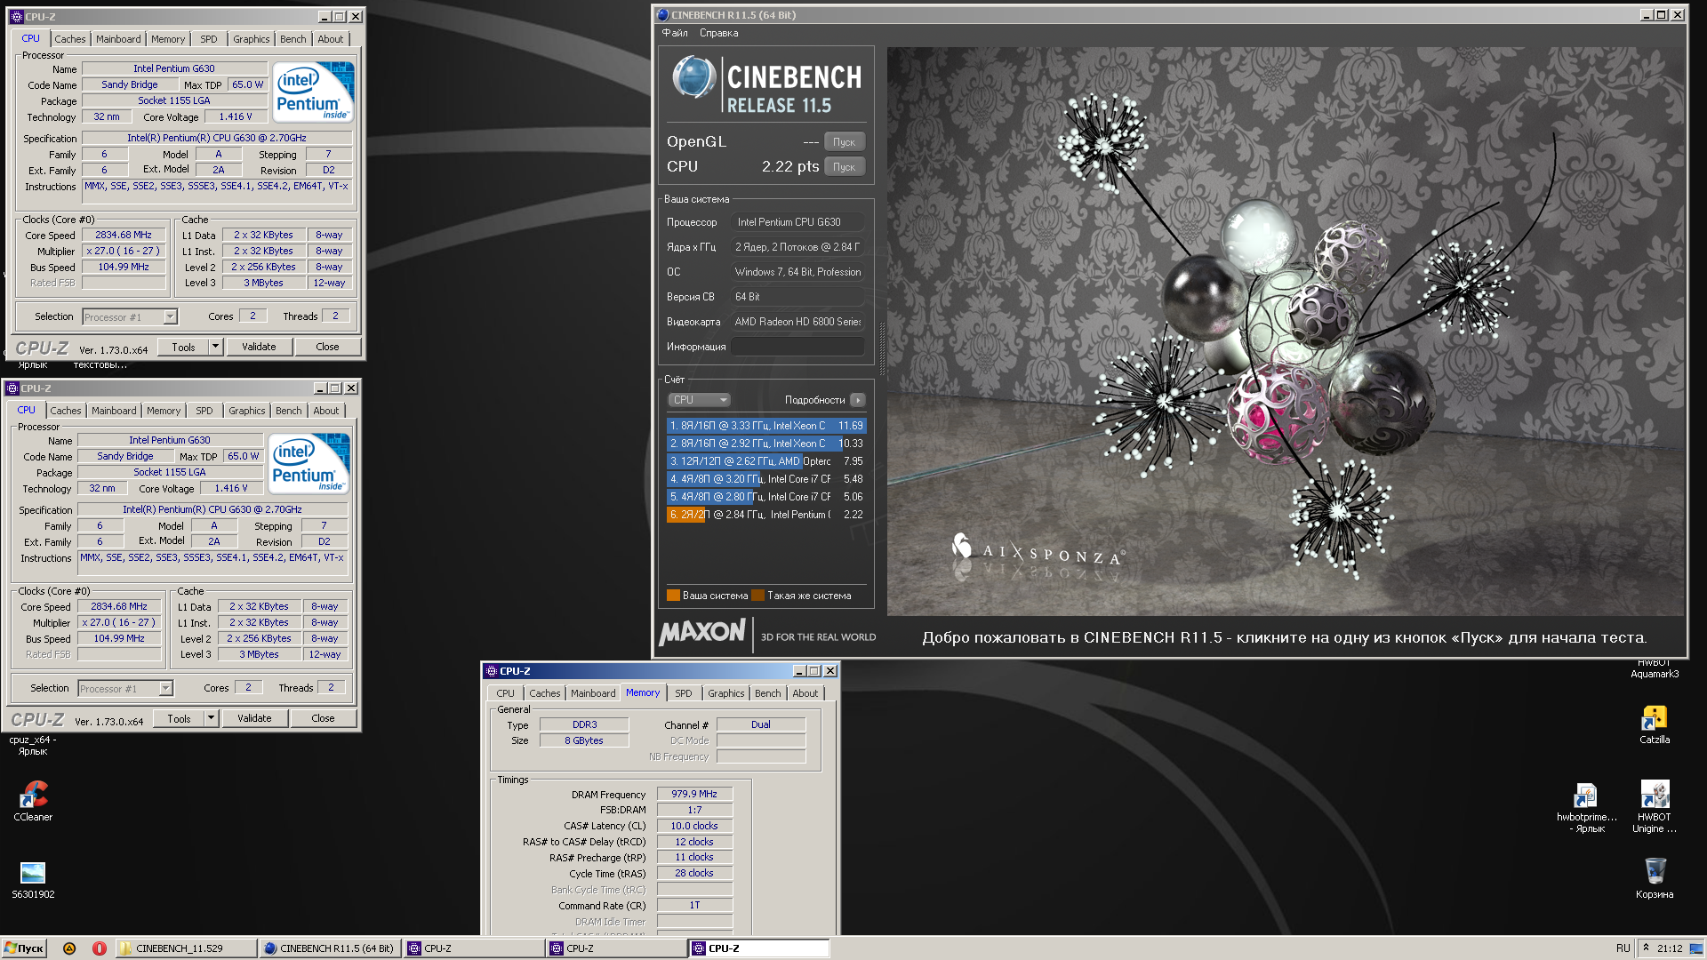This screenshot has width=1707, height=960.
Task: Run the CPU test with Пуск
Action: [844, 167]
